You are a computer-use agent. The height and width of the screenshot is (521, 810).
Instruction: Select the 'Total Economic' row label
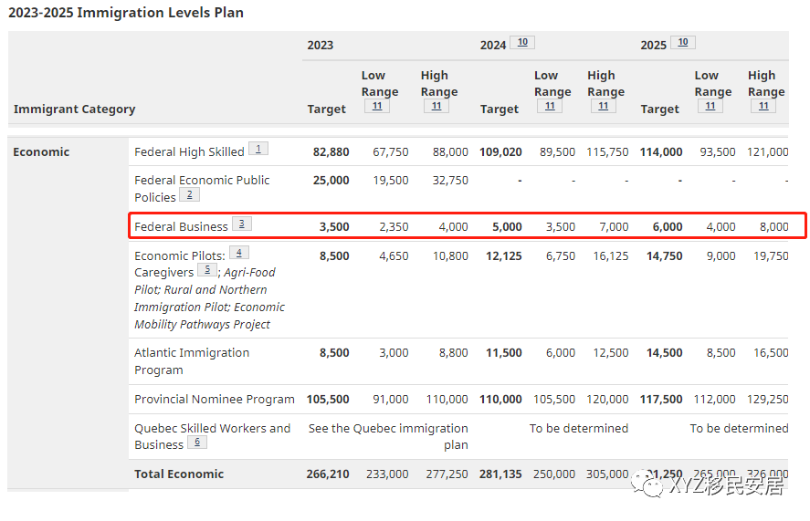click(x=179, y=474)
